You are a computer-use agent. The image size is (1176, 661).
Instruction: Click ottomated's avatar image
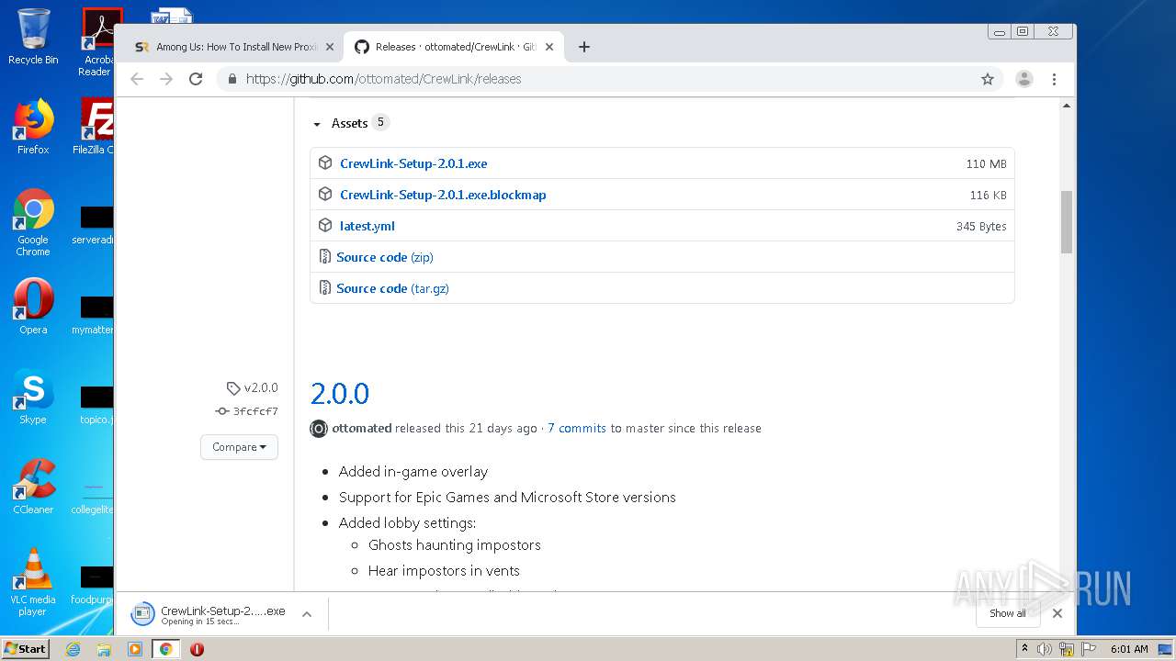tap(319, 429)
